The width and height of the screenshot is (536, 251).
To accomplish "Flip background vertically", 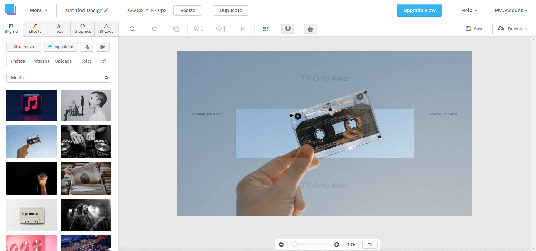I will coord(103,47).
